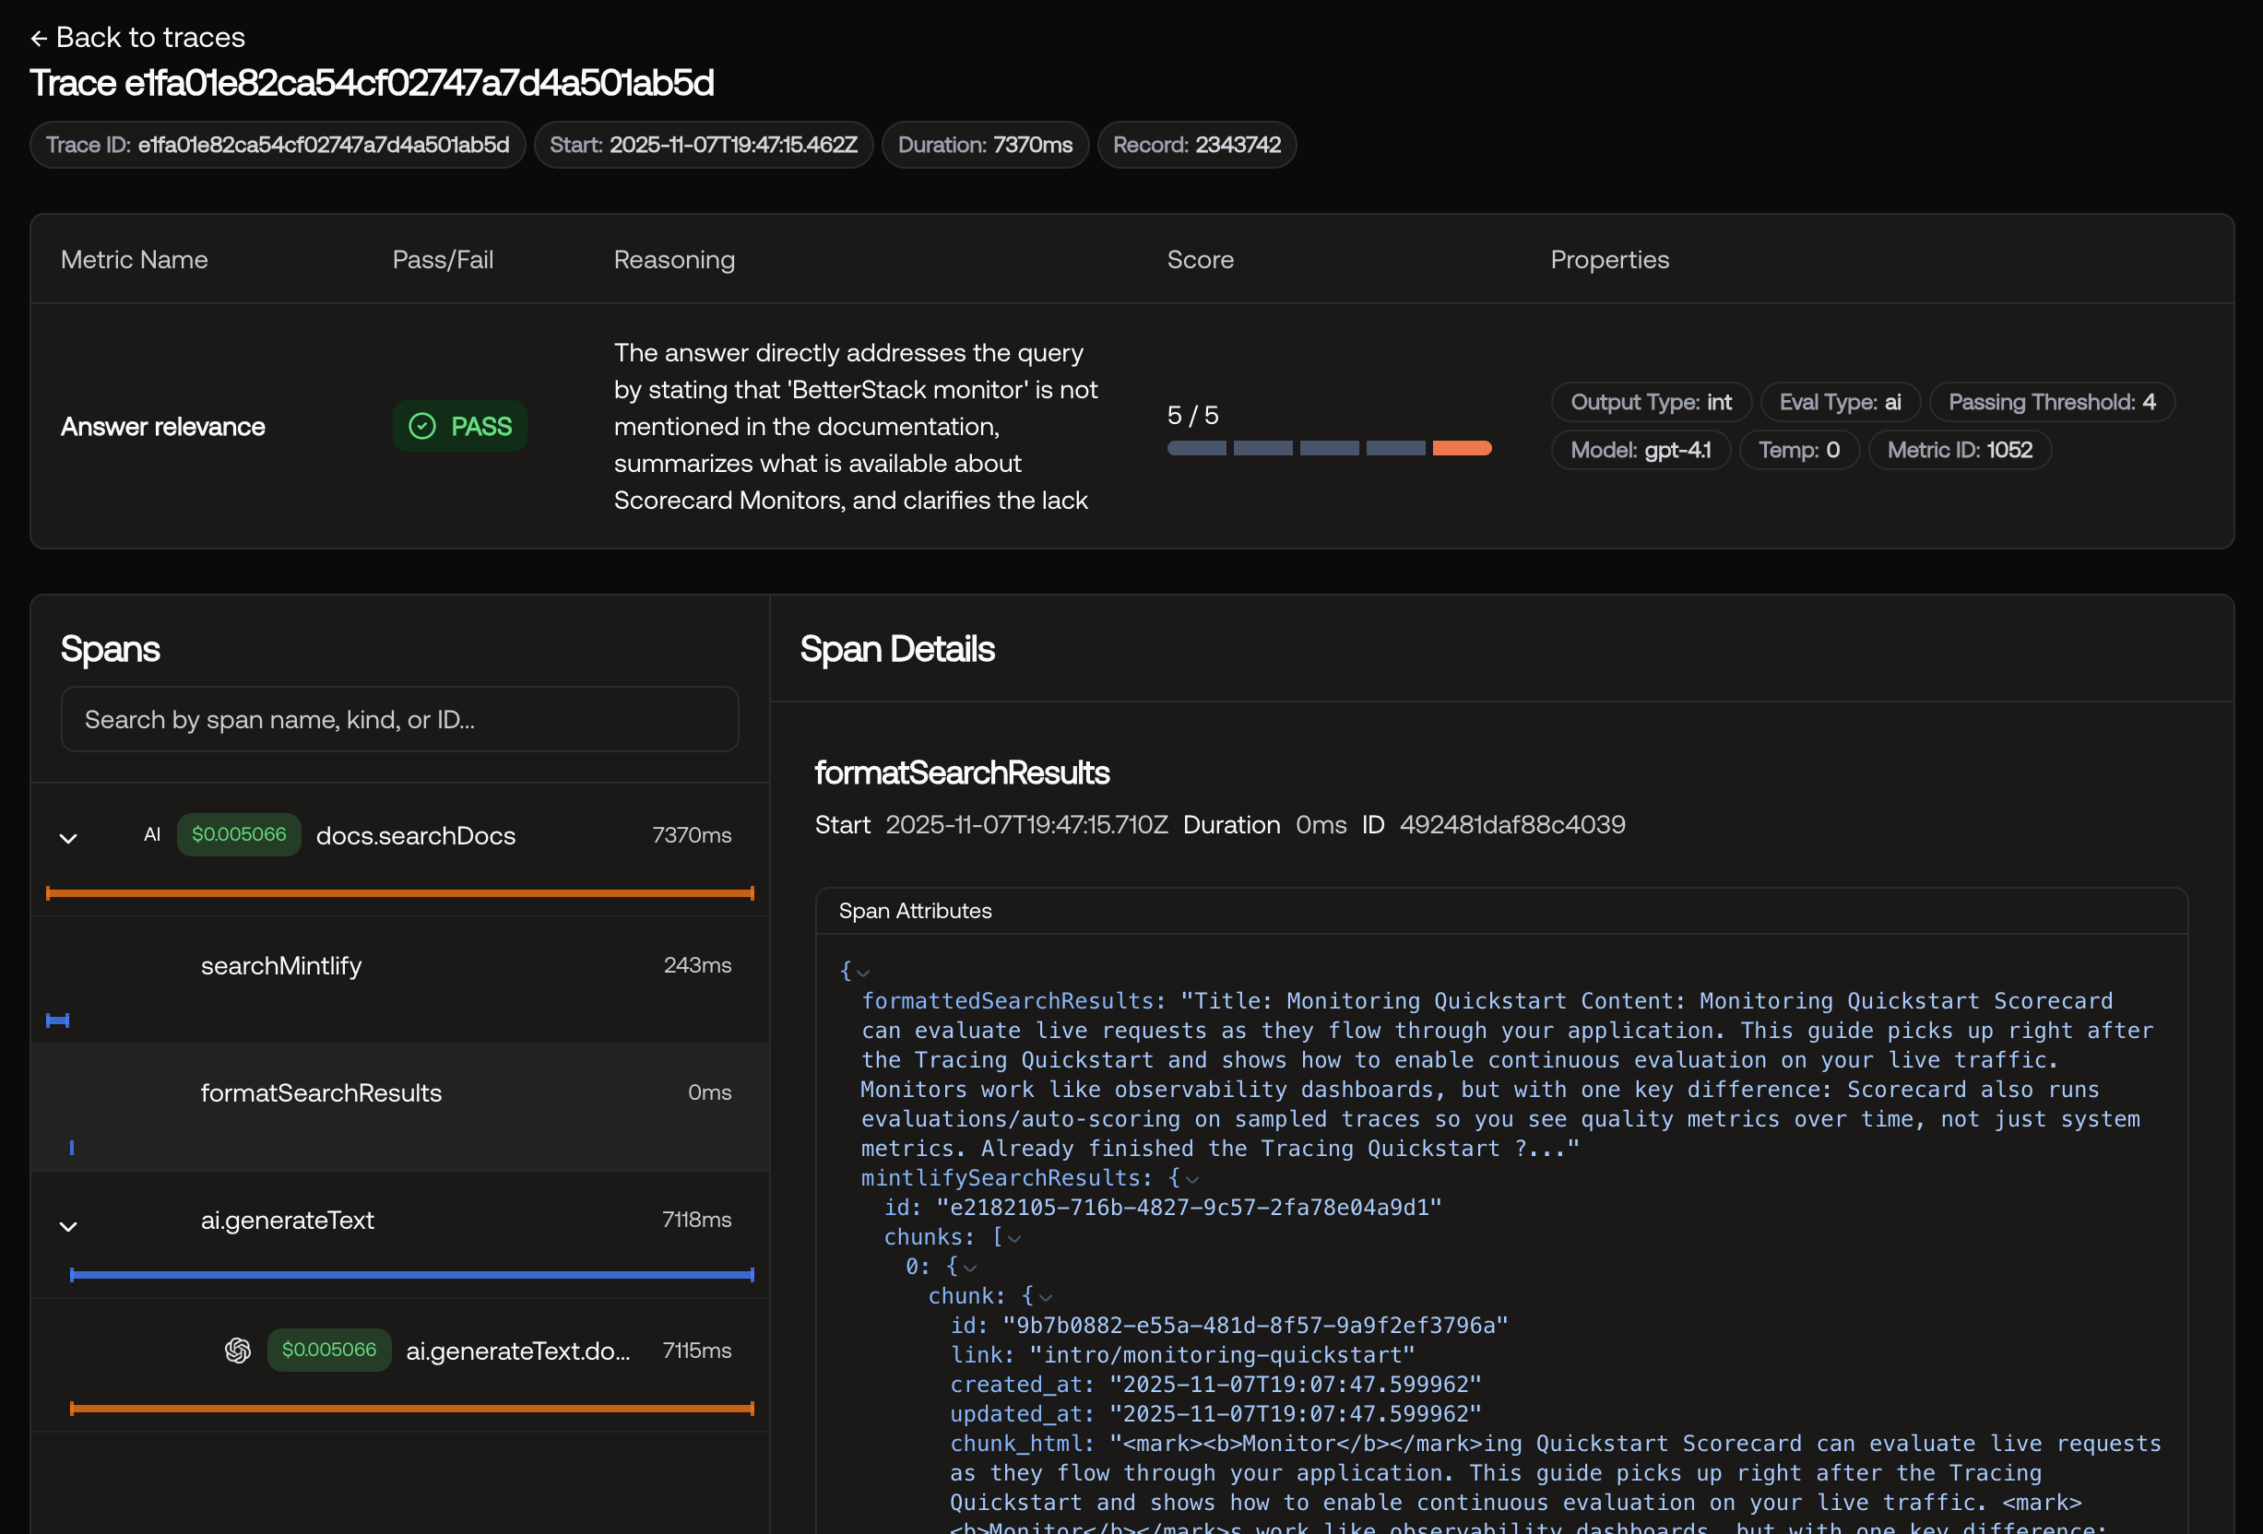Click the searchMintlify timeline bar
The image size is (2263, 1534).
(x=57, y=1021)
